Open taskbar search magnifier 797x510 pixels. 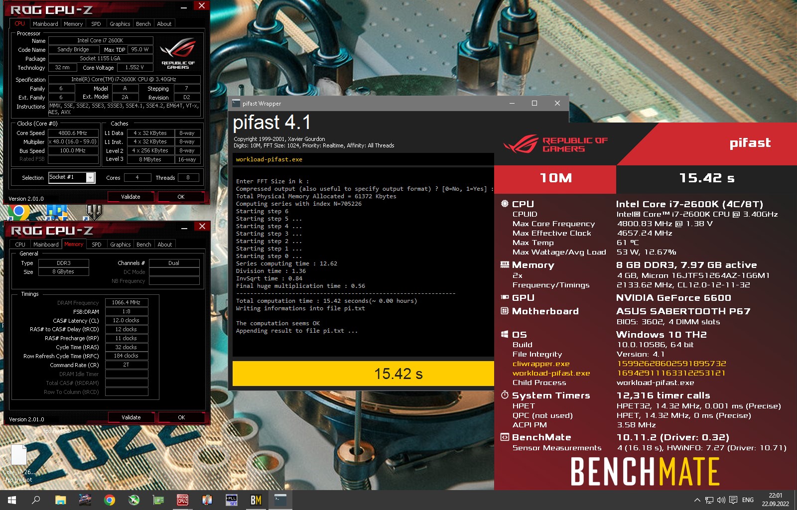tap(36, 500)
